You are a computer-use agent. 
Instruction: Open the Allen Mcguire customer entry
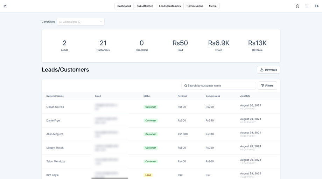(x=55, y=134)
